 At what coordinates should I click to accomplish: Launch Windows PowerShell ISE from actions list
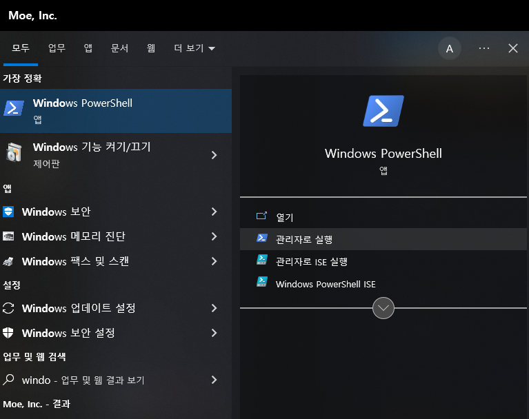tap(383, 284)
